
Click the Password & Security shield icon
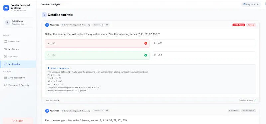(x=5, y=85)
